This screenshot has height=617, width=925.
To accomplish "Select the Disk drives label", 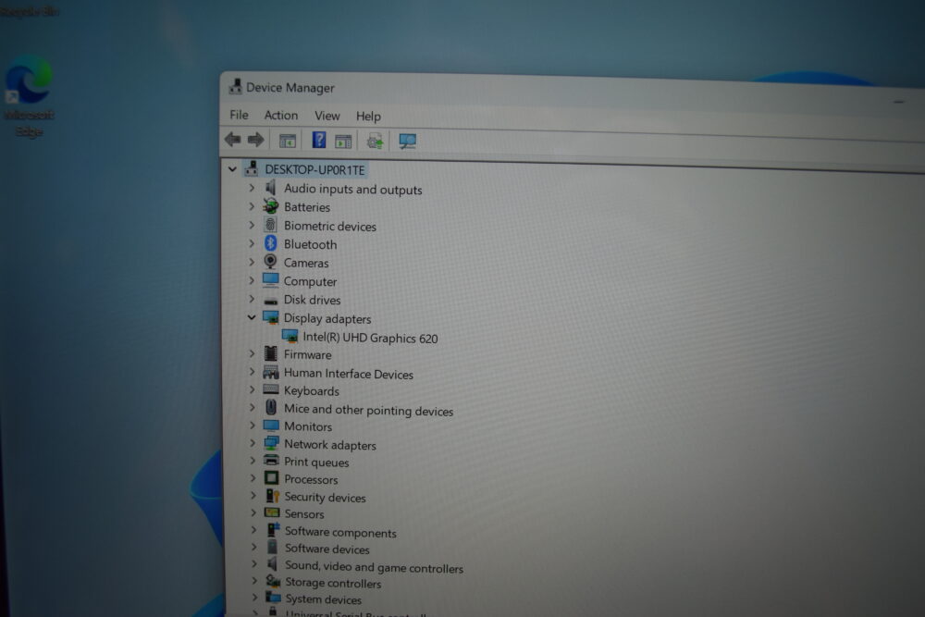I will tap(312, 300).
